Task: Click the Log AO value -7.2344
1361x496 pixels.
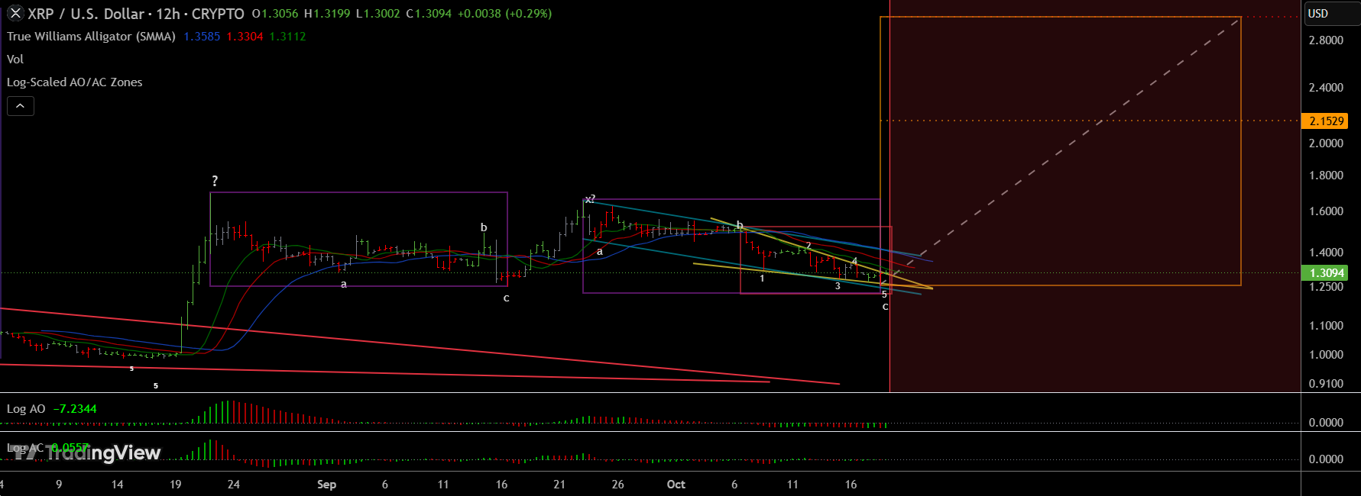Action: pos(75,409)
